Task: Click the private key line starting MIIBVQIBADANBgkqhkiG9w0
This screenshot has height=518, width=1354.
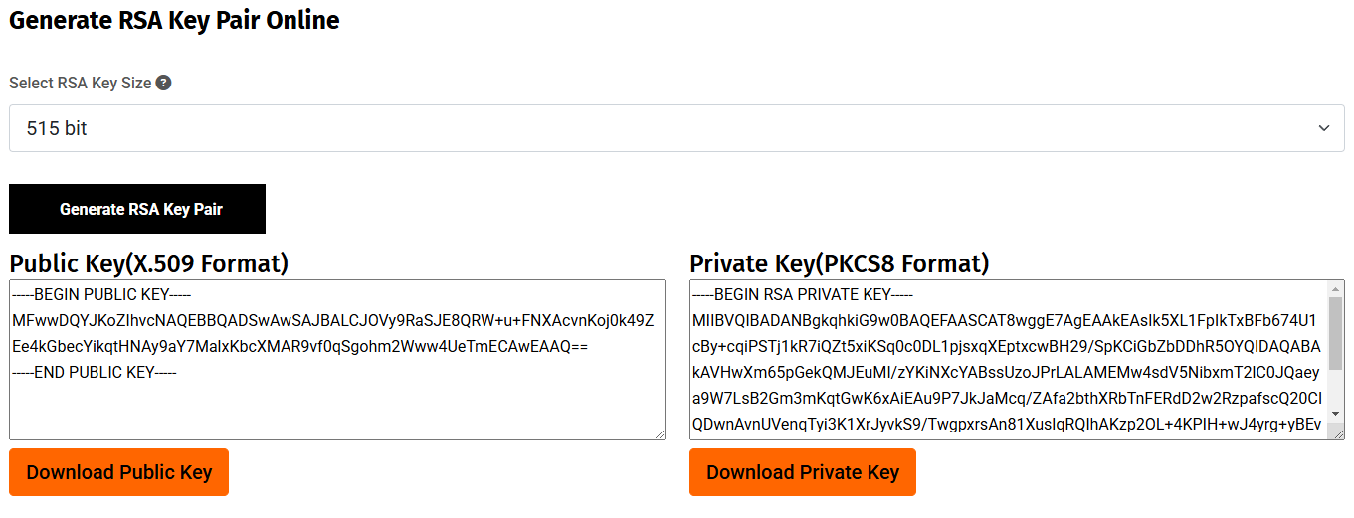Action: click(1005, 321)
